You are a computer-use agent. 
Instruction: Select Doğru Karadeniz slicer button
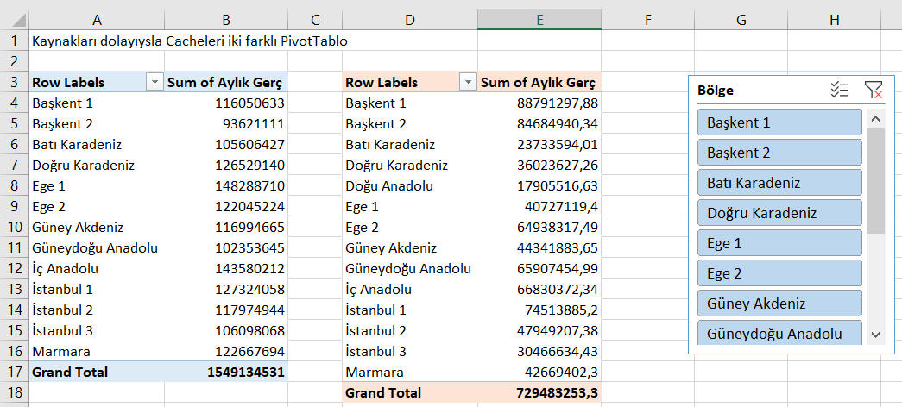779,213
